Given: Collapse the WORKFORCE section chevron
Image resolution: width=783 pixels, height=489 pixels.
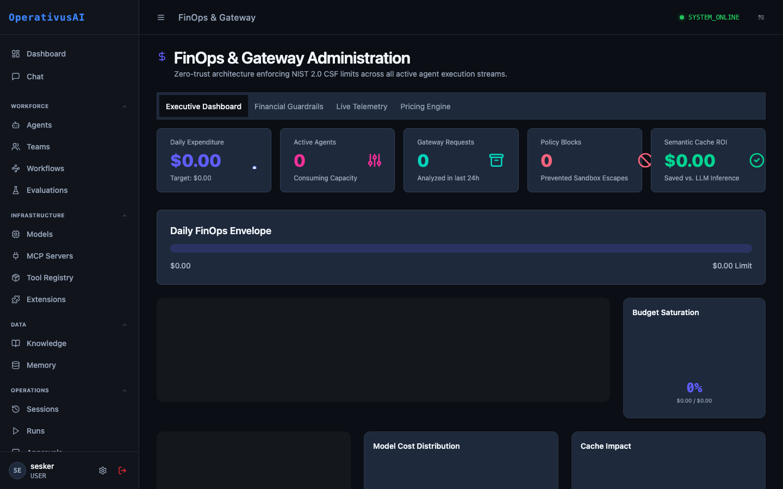Looking at the screenshot, I should pyautogui.click(x=125, y=106).
